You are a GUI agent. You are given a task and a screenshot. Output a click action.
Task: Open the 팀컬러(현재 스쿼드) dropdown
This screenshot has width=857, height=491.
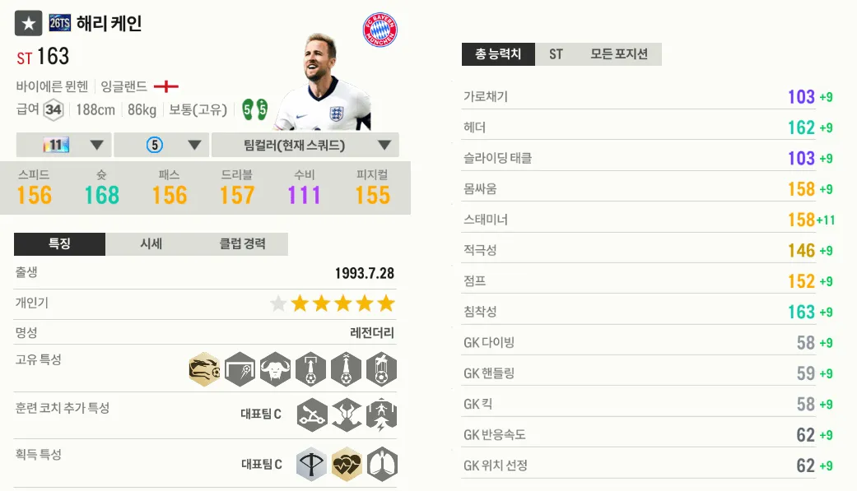305,145
